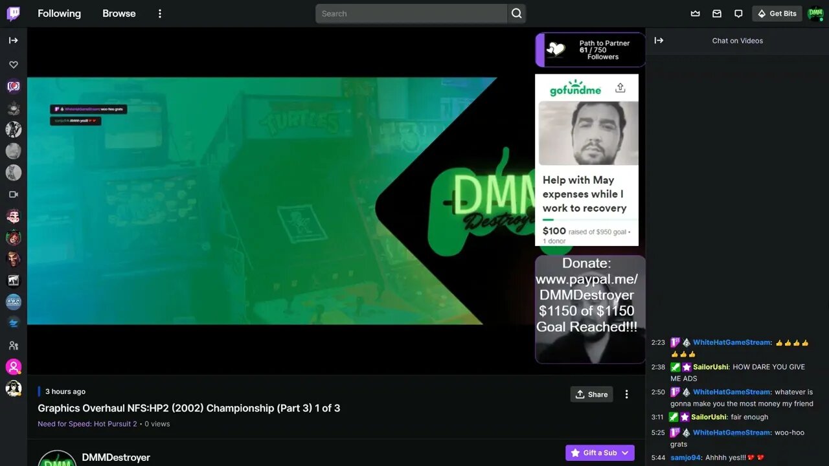Collapse the chat panel with the arrow

(x=659, y=40)
